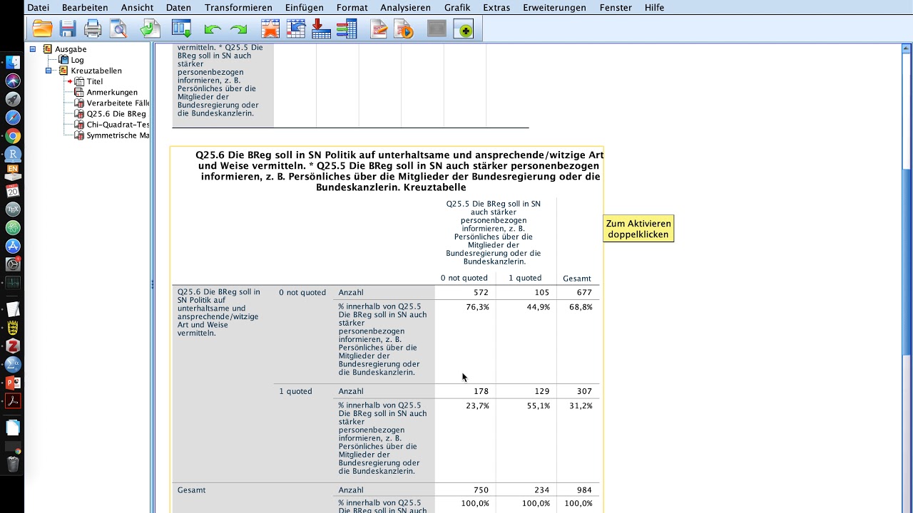The height and width of the screenshot is (513, 913).
Task: Open the Ansicht menu
Action: 137,7
